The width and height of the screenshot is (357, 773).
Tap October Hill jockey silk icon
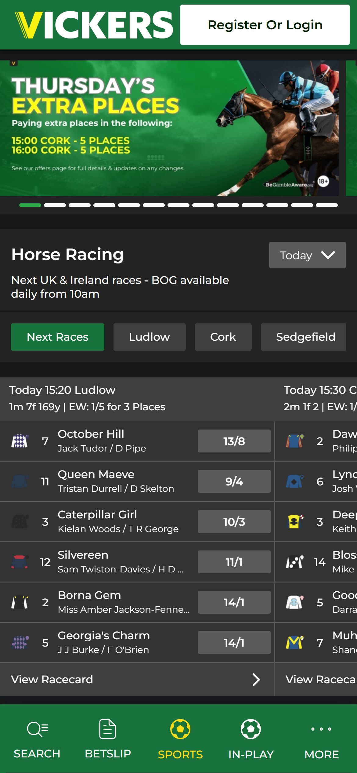click(20, 441)
